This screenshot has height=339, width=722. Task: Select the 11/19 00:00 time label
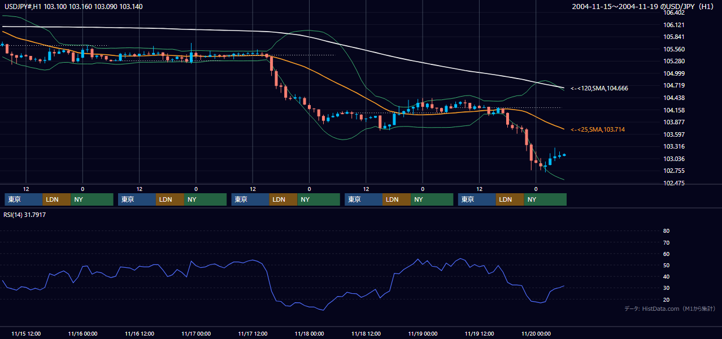(423, 333)
